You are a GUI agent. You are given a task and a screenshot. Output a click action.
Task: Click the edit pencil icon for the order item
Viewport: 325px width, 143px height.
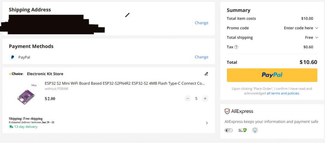206,74
